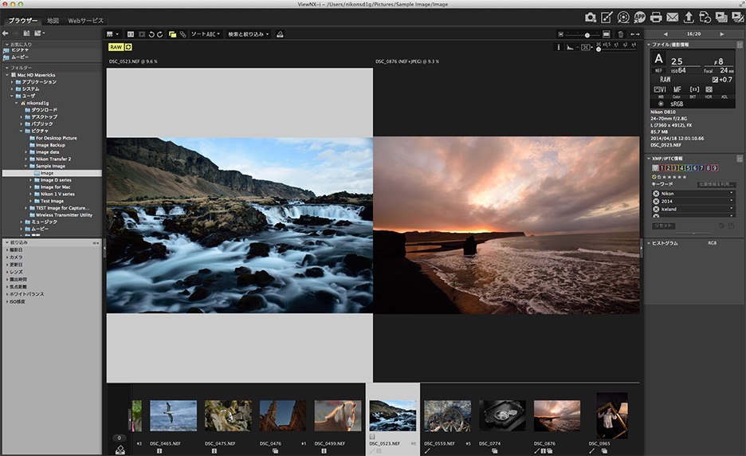Select label color 3 swatch
Screen dimensions: 746x456
[676, 167]
